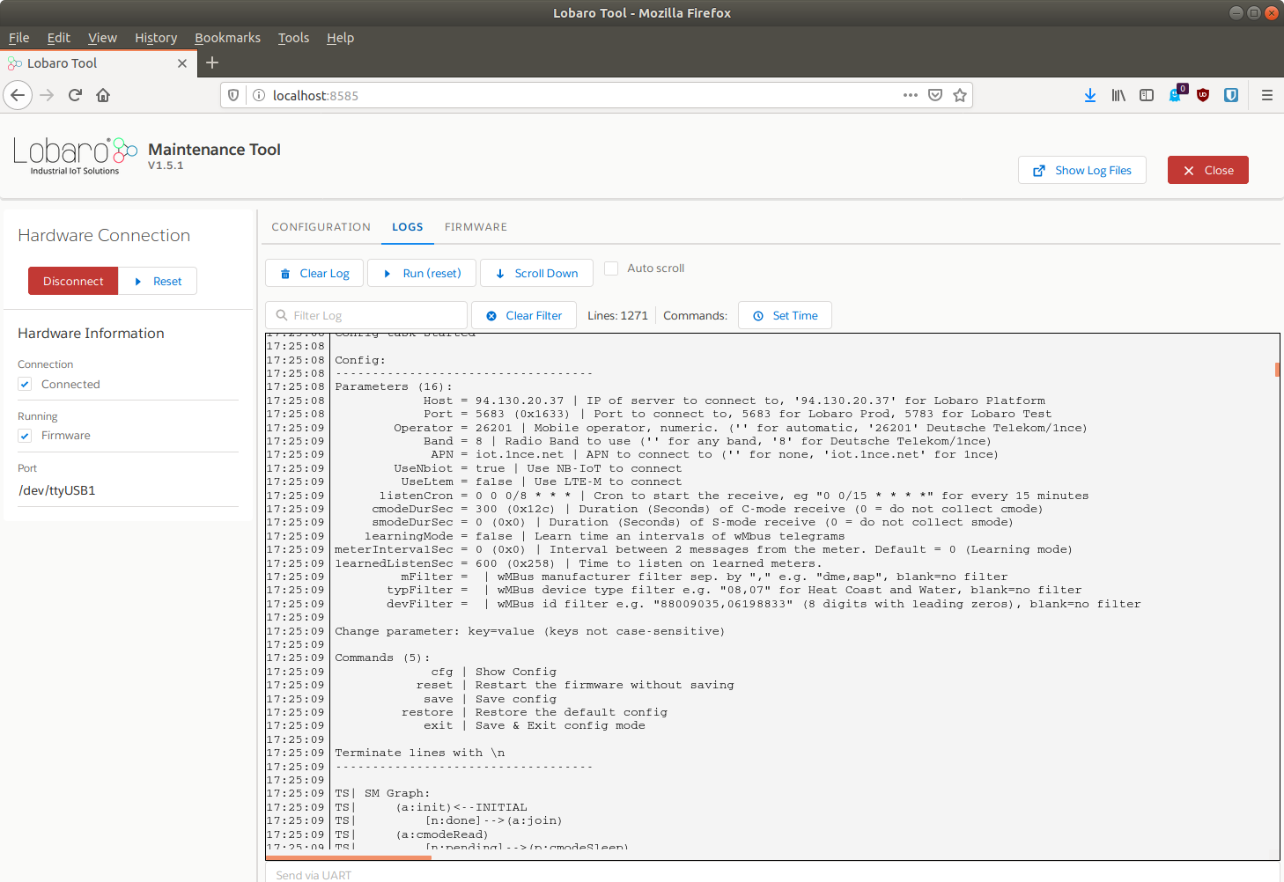Open the Bookmarks menu
The width and height of the screenshot is (1284, 882).
(x=227, y=38)
